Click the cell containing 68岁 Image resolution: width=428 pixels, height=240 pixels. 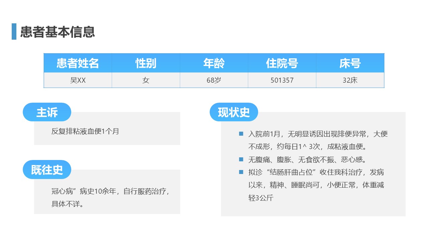pyautogui.click(x=214, y=80)
